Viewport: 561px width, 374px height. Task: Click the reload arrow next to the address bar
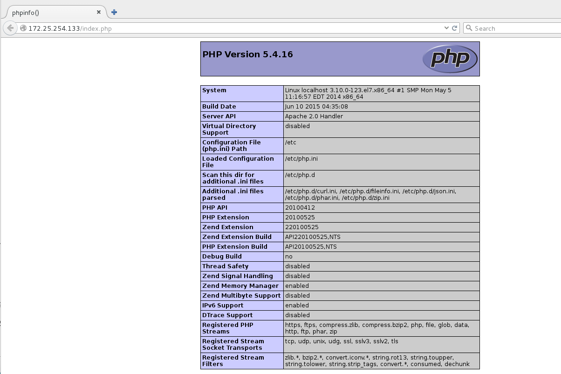coord(454,28)
